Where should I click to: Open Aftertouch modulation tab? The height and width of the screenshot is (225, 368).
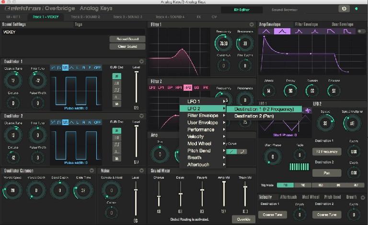pos(288,197)
